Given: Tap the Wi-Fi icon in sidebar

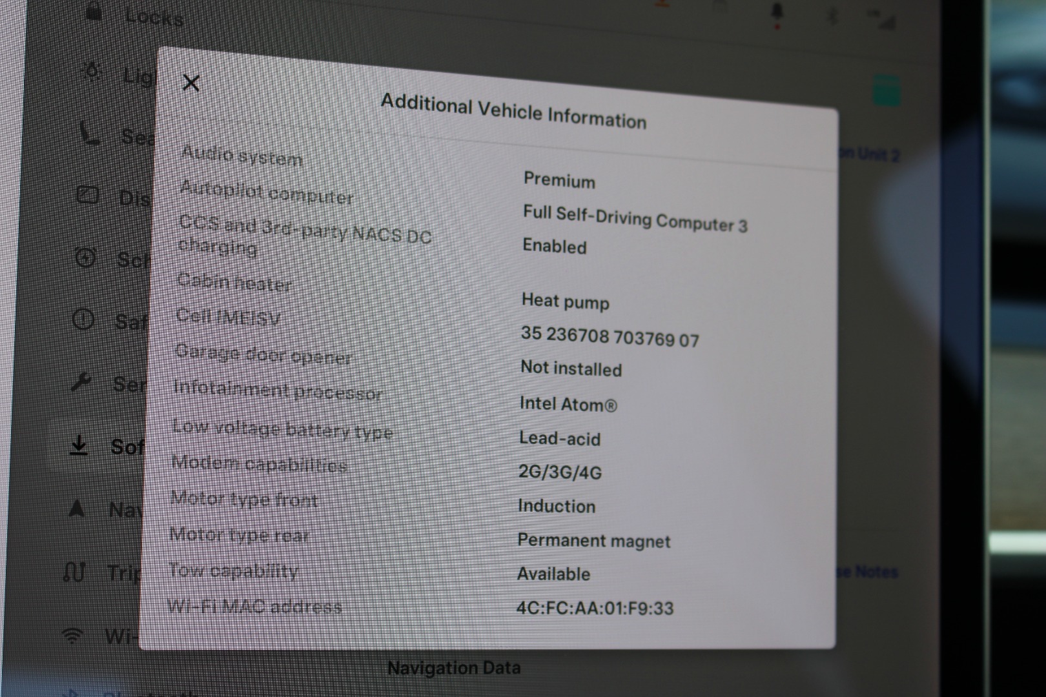Looking at the screenshot, I should tap(72, 636).
